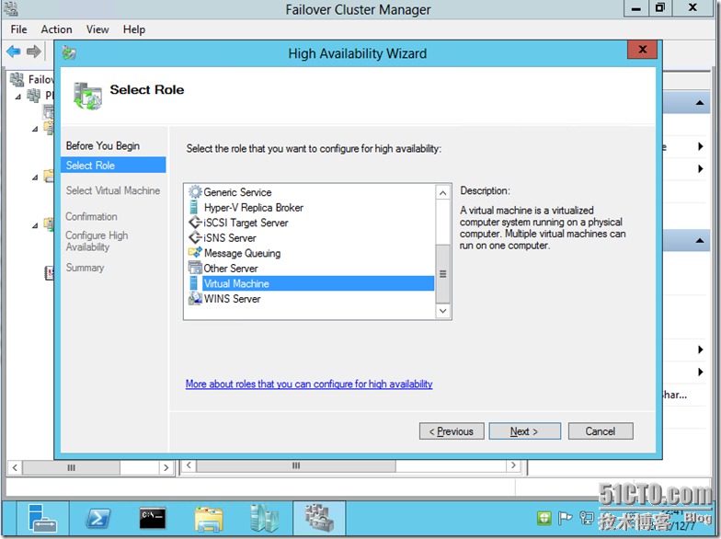The width and height of the screenshot is (721, 539).
Task: Click the iSNS Server icon
Action: click(195, 237)
